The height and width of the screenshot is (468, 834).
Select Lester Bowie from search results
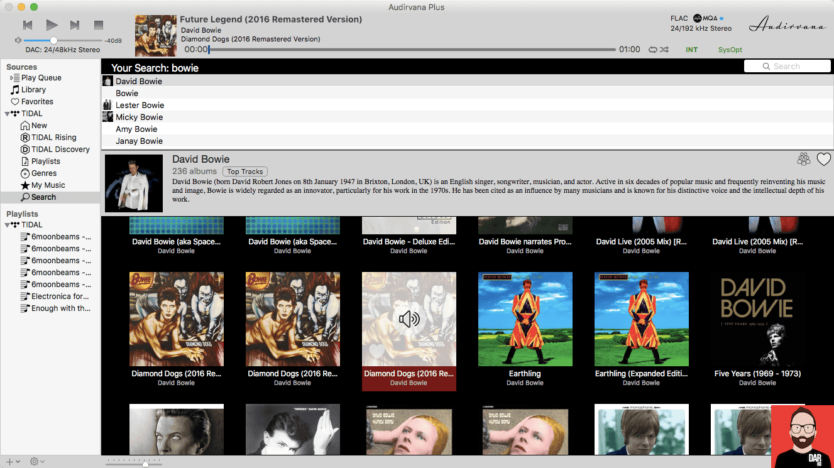click(x=140, y=106)
